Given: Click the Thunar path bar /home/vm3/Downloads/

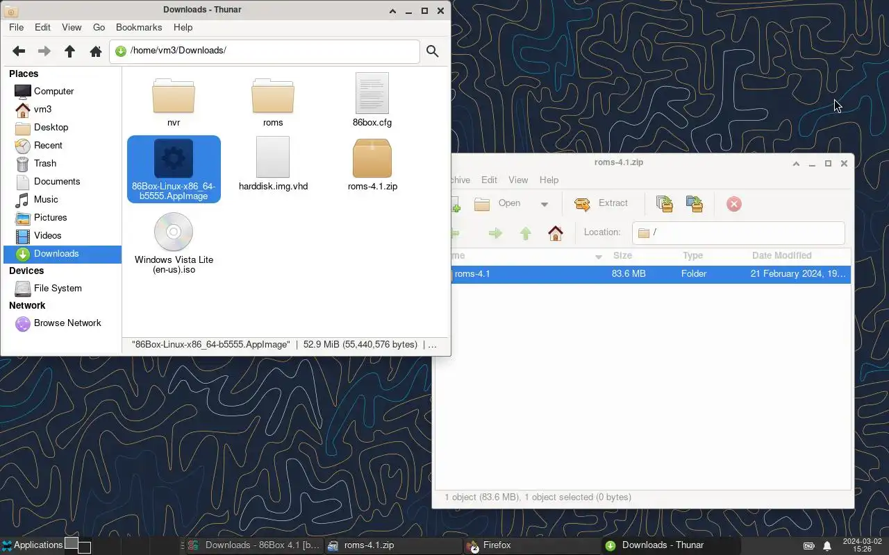Looking at the screenshot, I should [264, 51].
